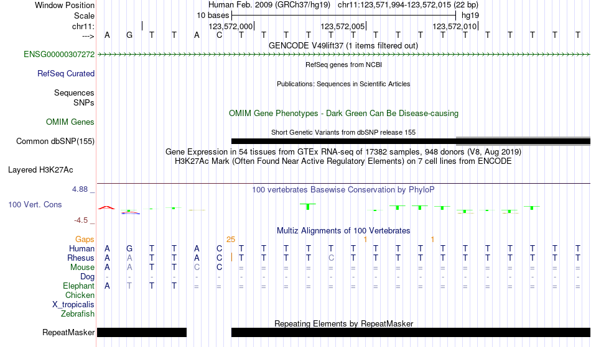Click the long RepeatMasker block under poly-T
Screen dimensions: 591x347
(411, 332)
